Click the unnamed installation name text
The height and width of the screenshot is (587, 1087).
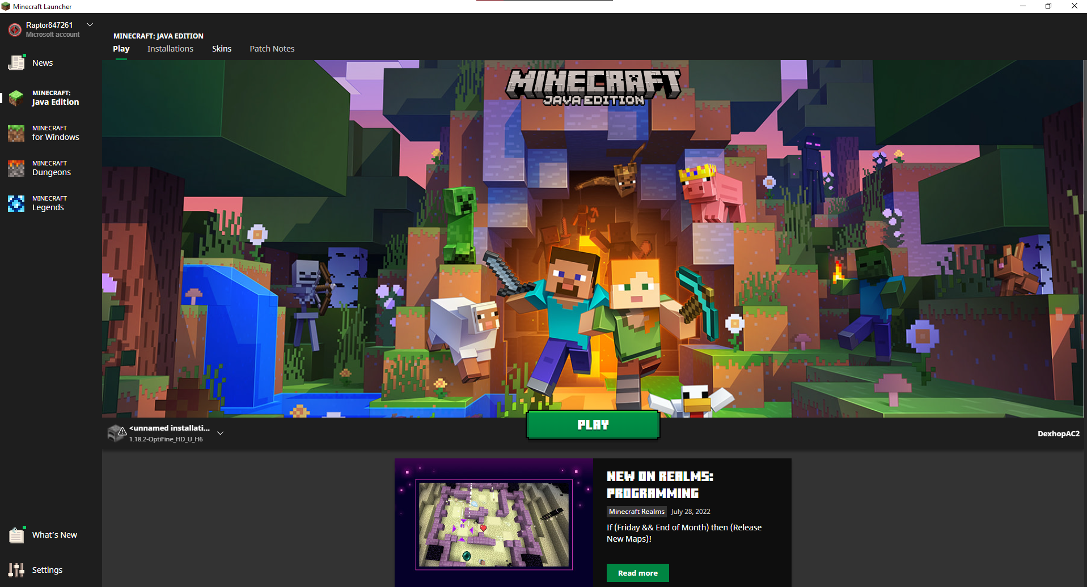[x=170, y=428]
